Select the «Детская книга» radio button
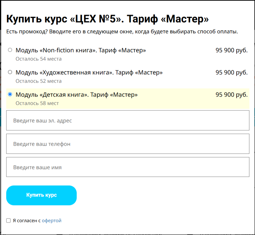 click(10, 94)
